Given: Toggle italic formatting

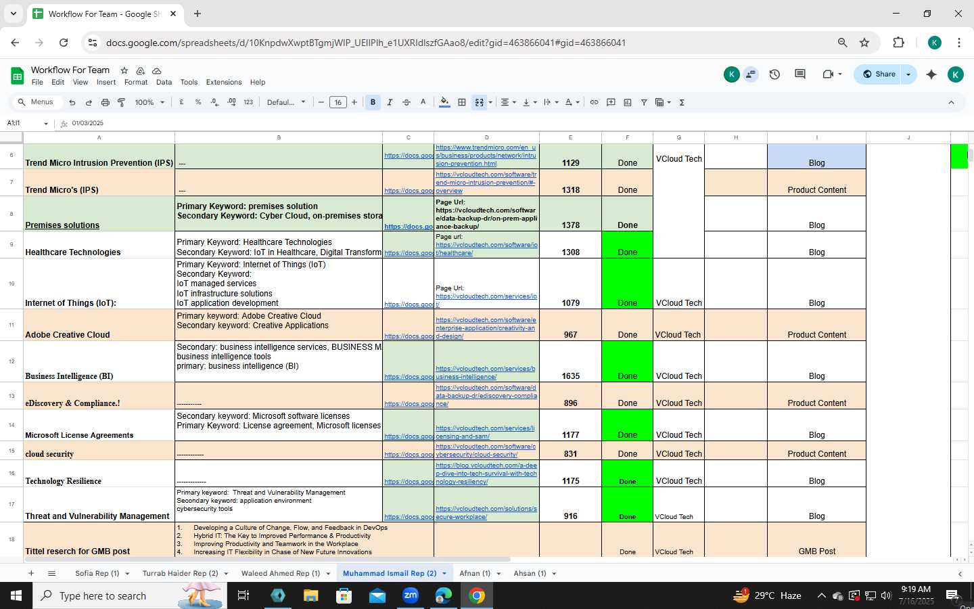Looking at the screenshot, I should tap(390, 102).
